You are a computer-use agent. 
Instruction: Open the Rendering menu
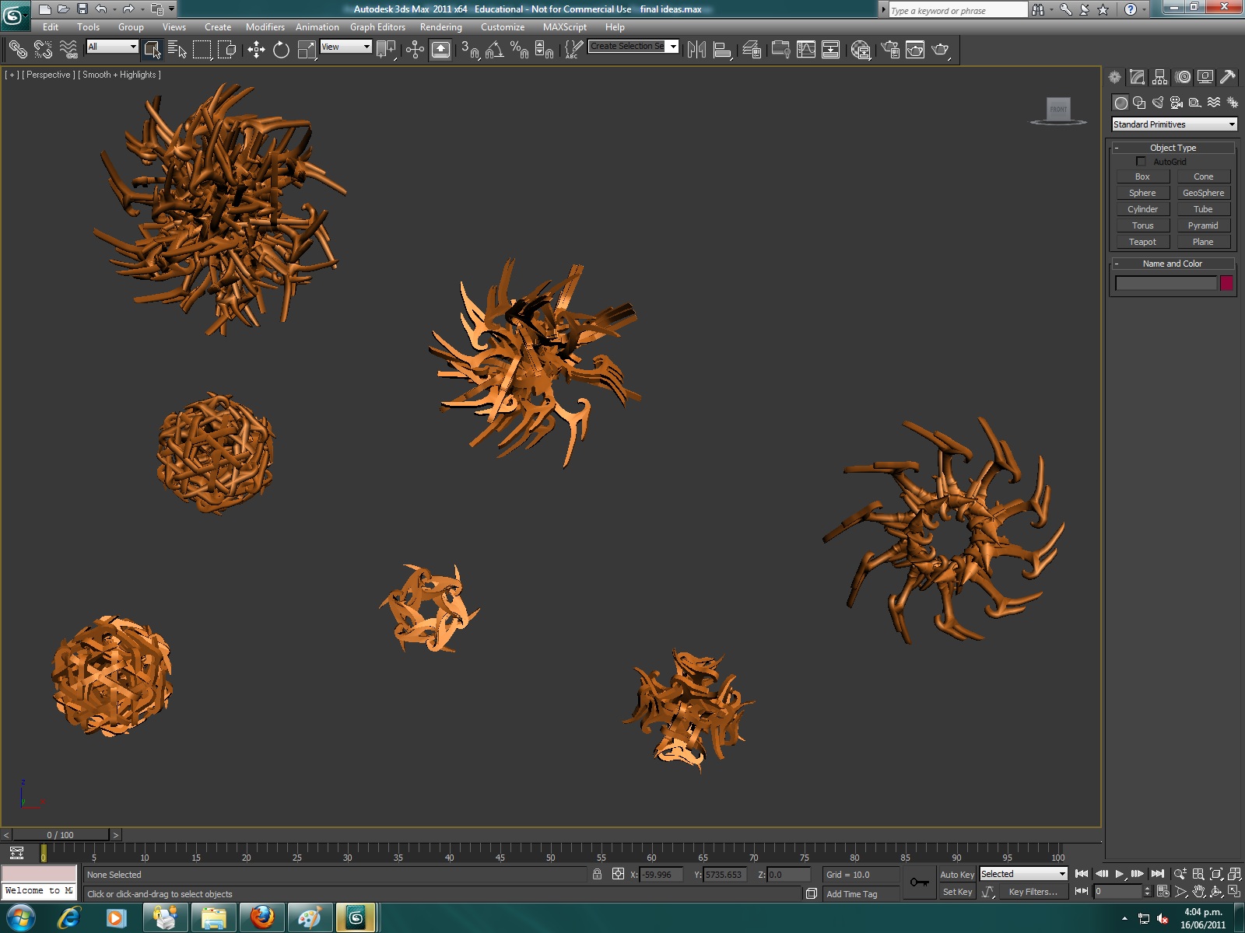tap(440, 27)
